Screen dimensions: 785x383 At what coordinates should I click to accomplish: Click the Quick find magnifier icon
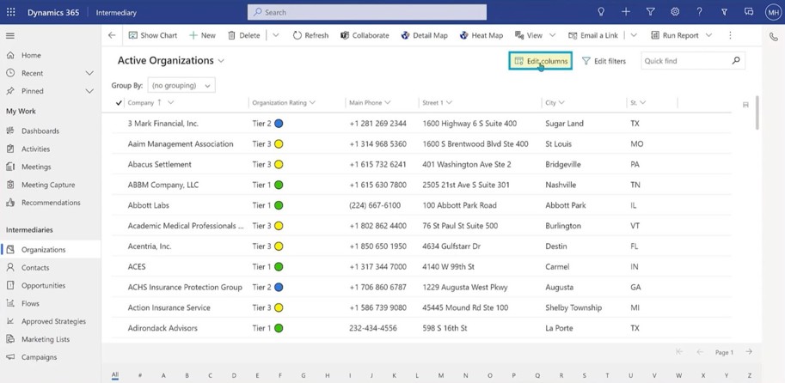point(735,60)
